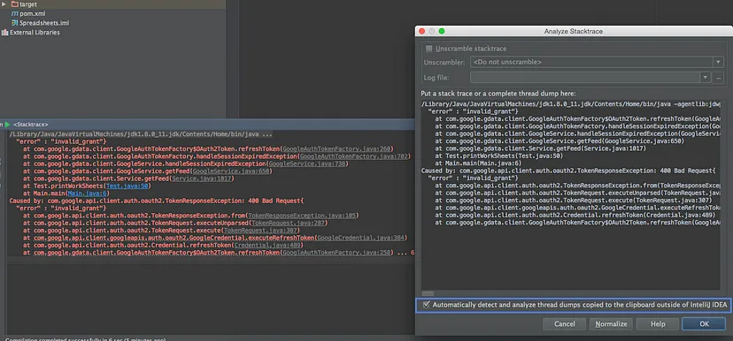This screenshot has width=733, height=341.
Task: Click the red folder icon beside target
Action: click(x=14, y=4)
